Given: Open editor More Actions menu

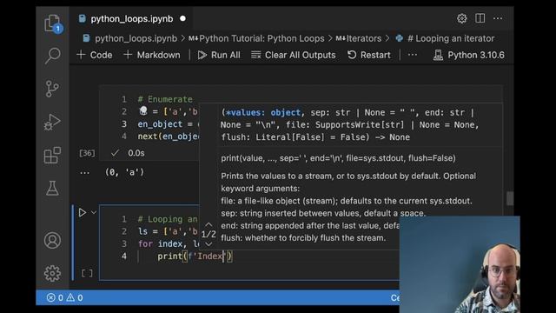Looking at the screenshot, I should point(498,18).
